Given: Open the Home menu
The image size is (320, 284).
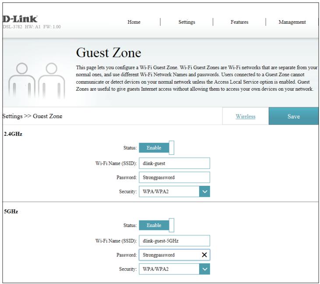Looking at the screenshot, I should pyautogui.click(x=134, y=22).
